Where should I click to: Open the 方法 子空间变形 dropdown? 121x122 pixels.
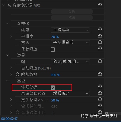pos(70,43)
